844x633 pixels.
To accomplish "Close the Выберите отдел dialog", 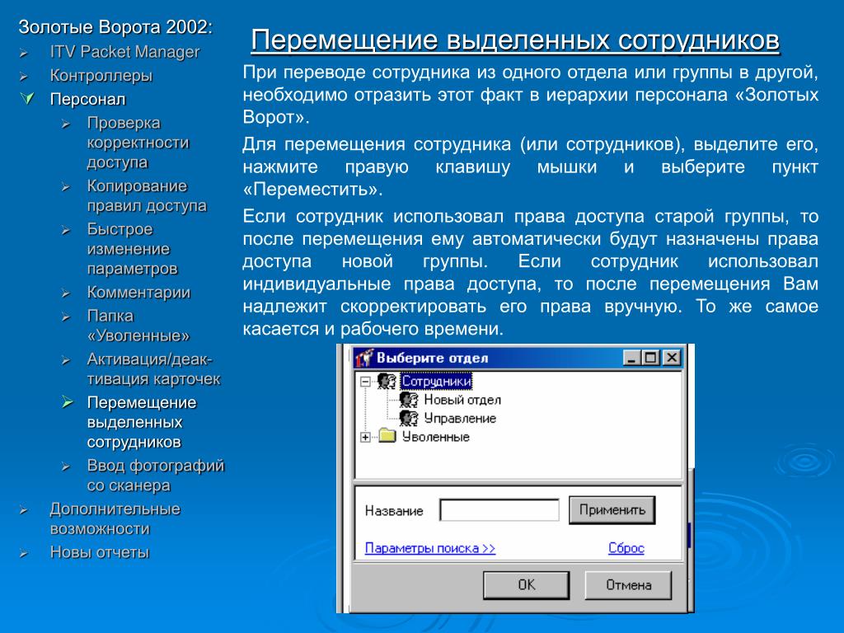I will (672, 358).
